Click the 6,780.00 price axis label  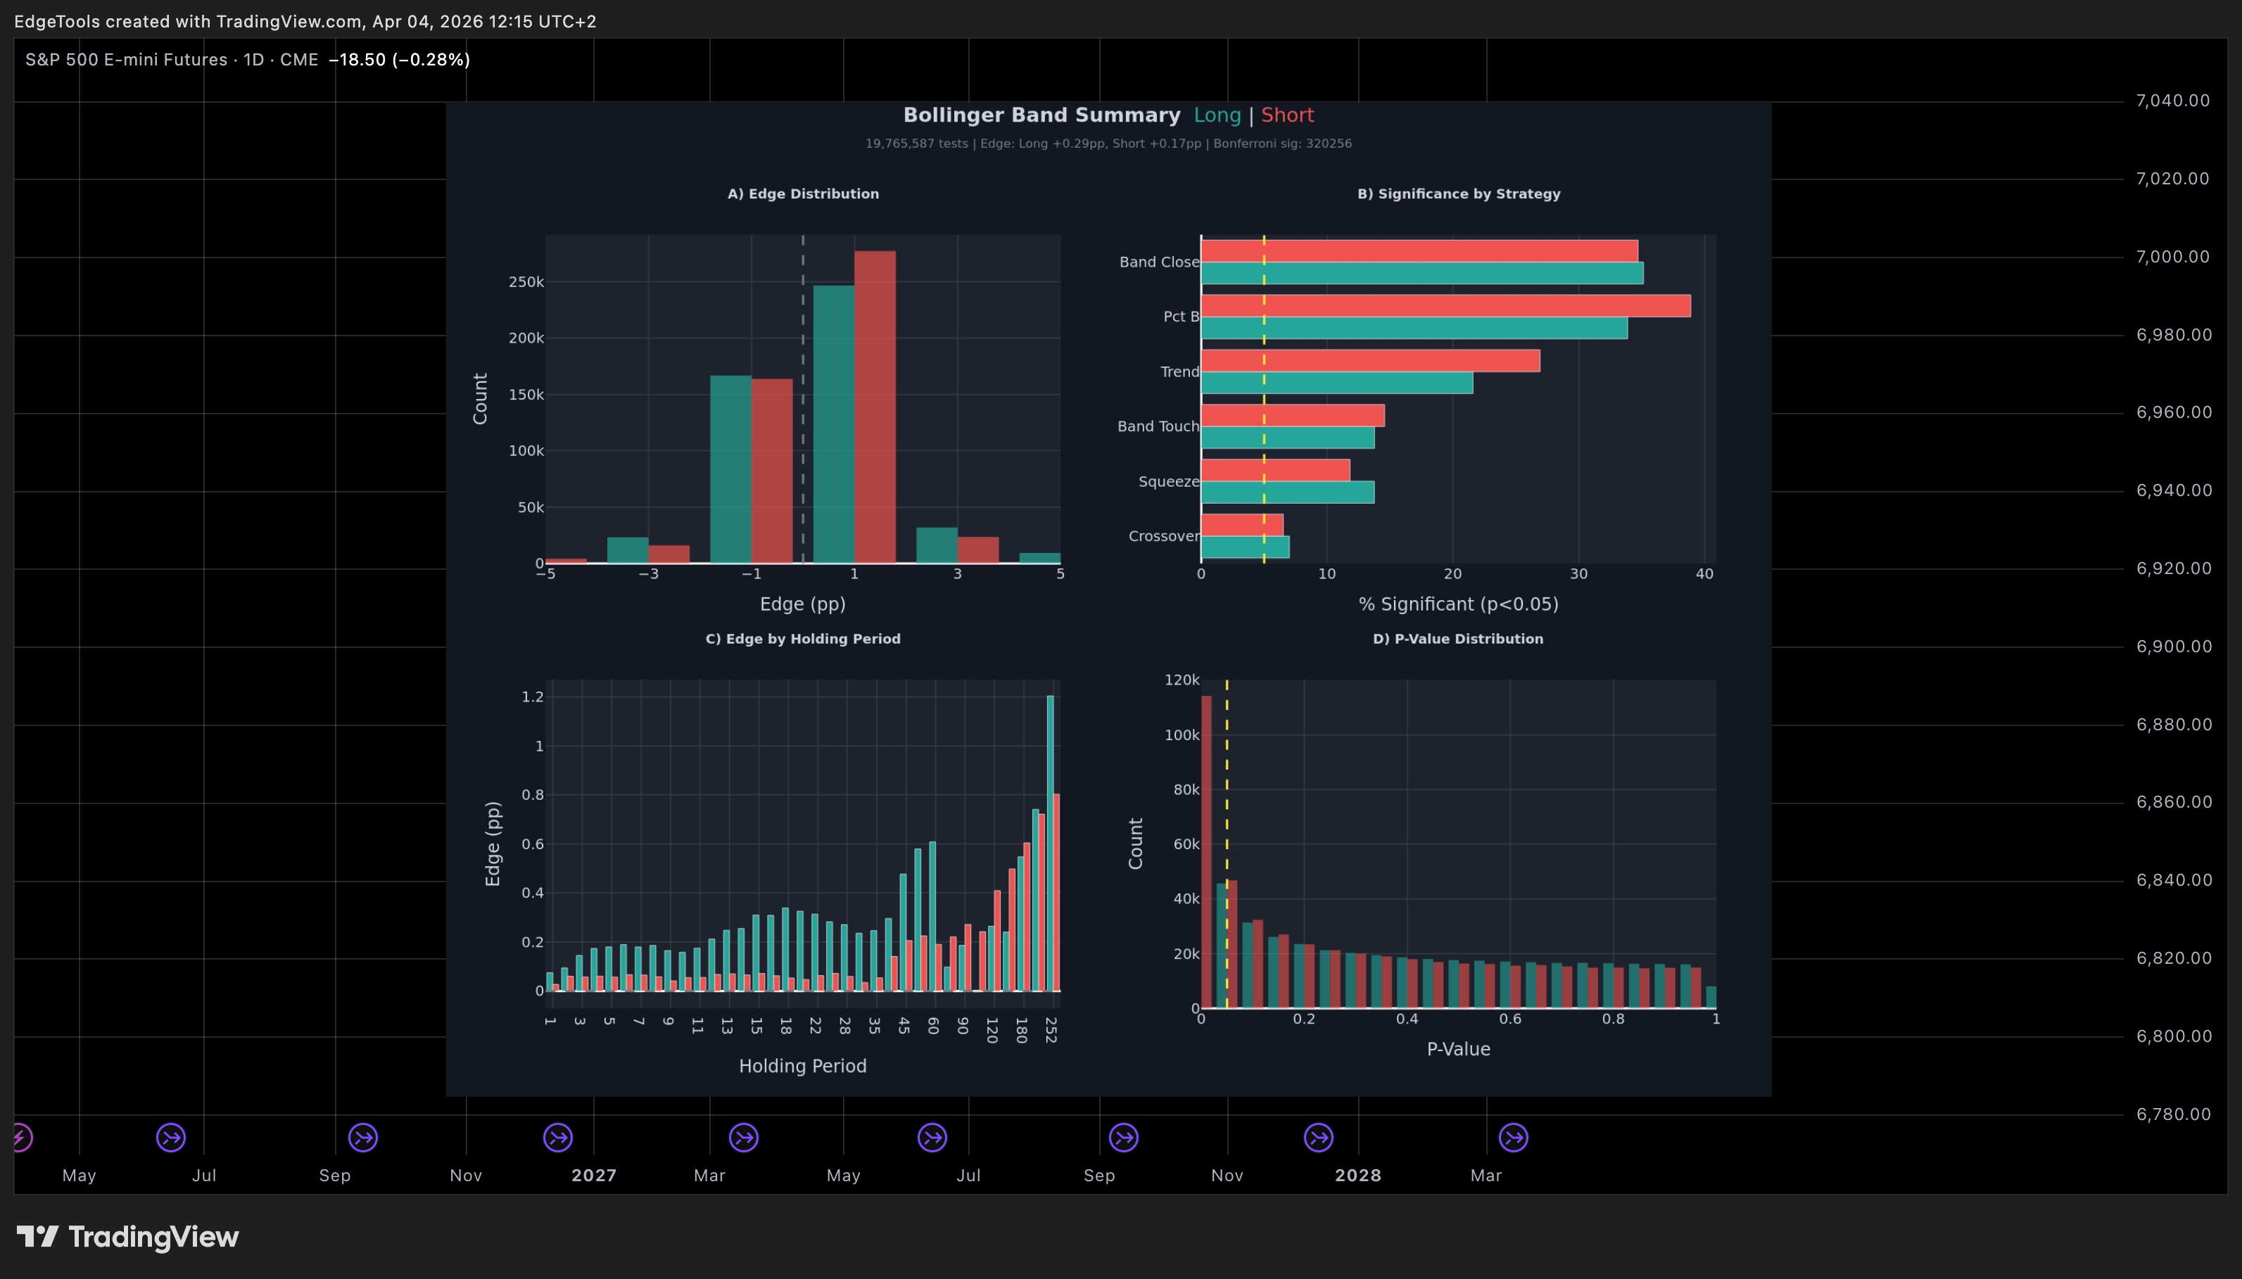coord(2174,1115)
